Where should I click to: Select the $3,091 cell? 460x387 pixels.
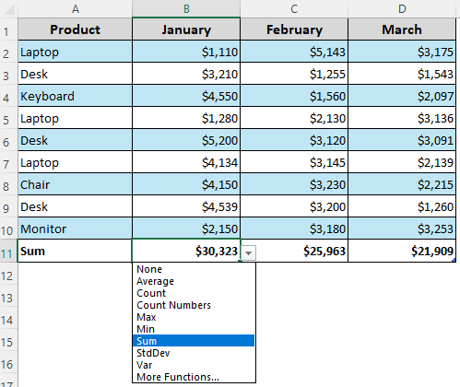pyautogui.click(x=402, y=140)
